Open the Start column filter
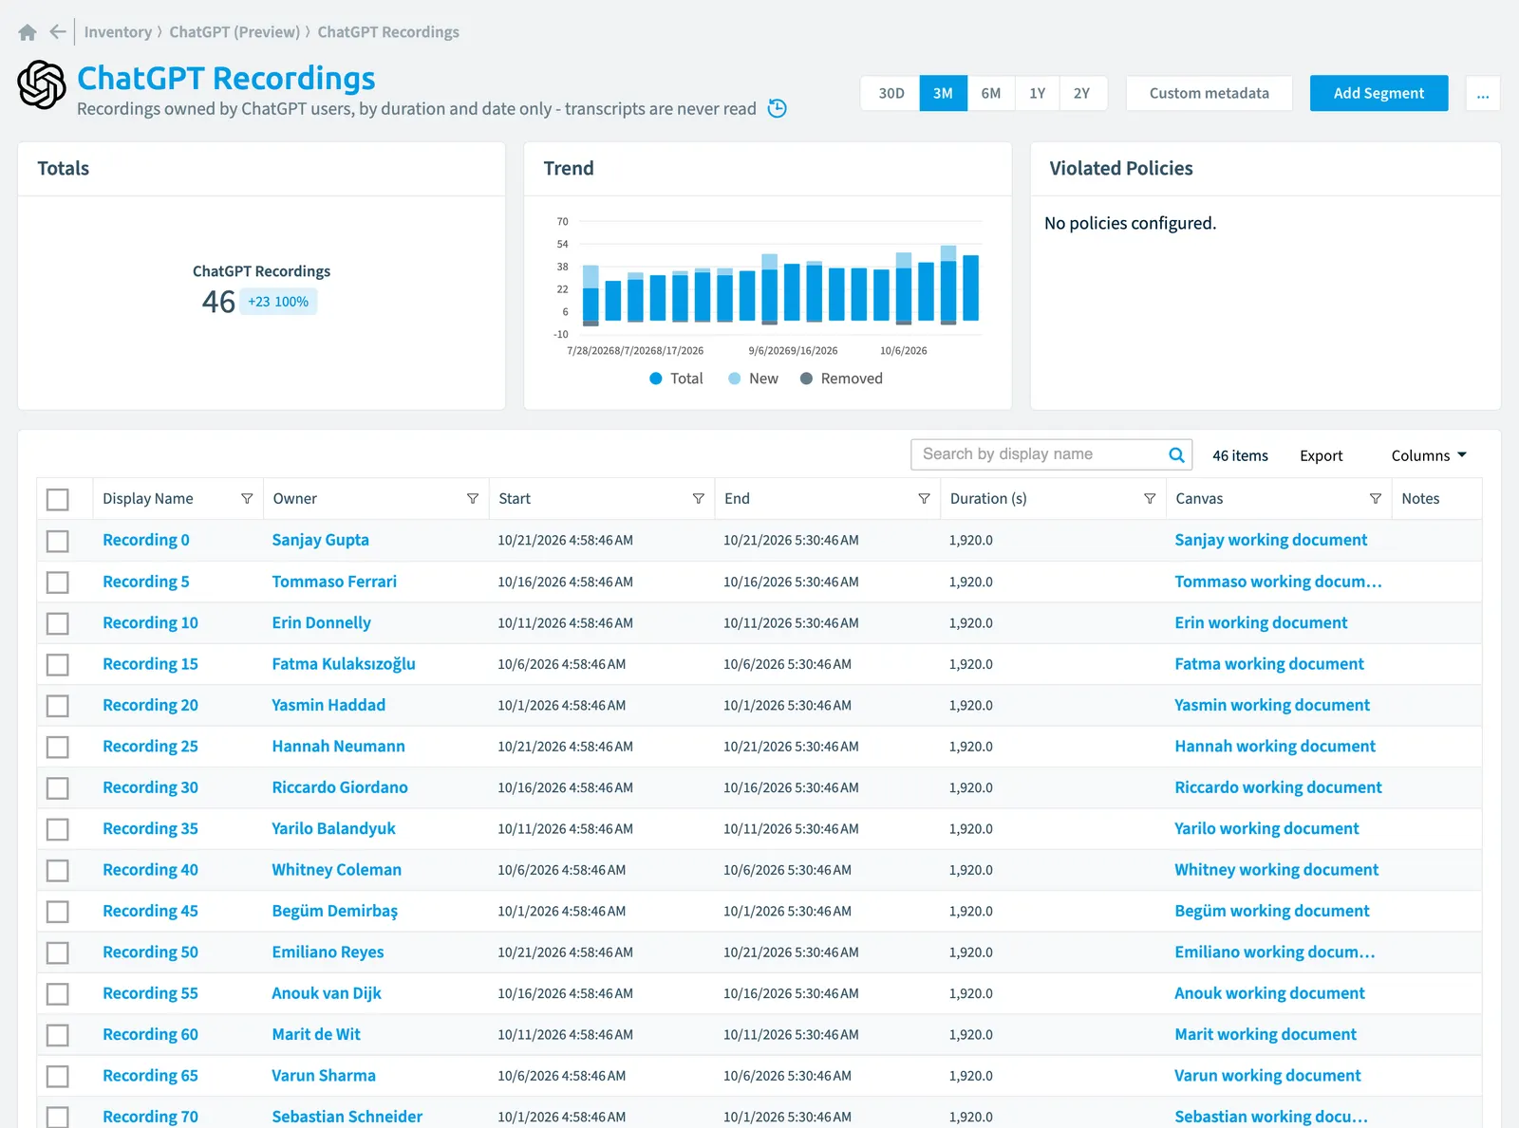Image resolution: width=1519 pixels, height=1128 pixels. point(698,499)
